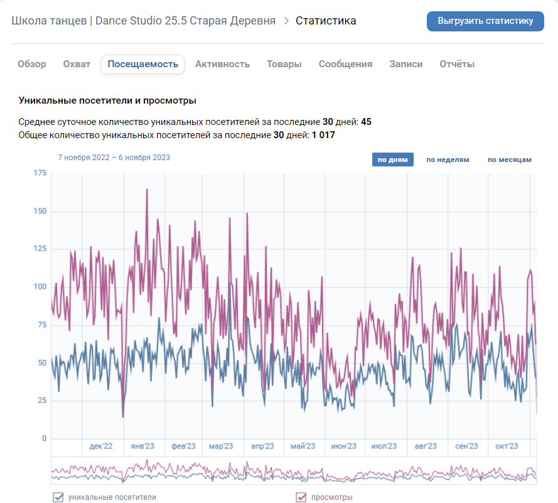The width and height of the screenshot is (558, 503).
Task: Select the "по месяцам" grouping
Action: (509, 160)
